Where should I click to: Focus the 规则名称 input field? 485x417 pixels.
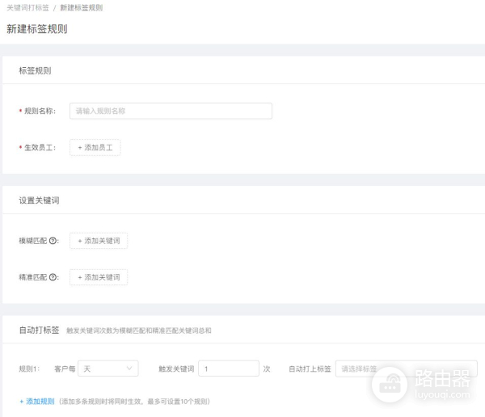pyautogui.click(x=171, y=111)
